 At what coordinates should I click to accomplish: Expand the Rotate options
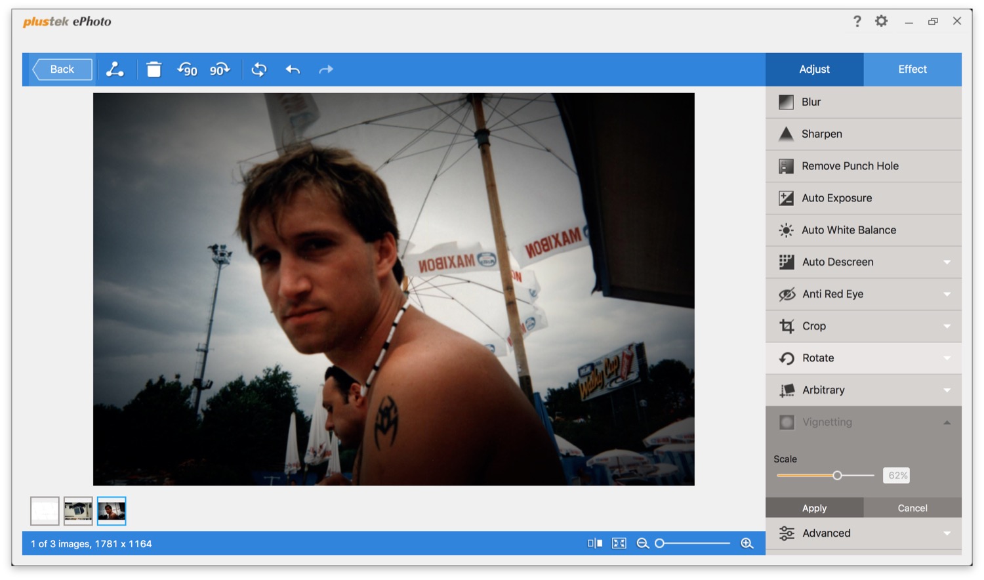[947, 358]
